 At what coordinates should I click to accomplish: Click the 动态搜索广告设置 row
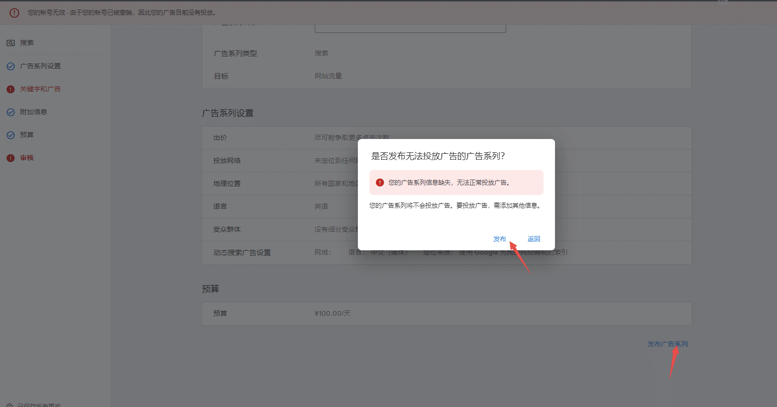coord(447,252)
